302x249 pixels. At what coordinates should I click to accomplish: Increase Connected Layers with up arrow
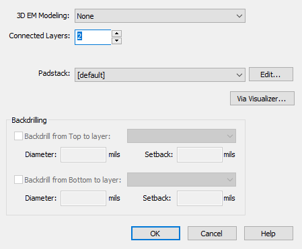116,34
